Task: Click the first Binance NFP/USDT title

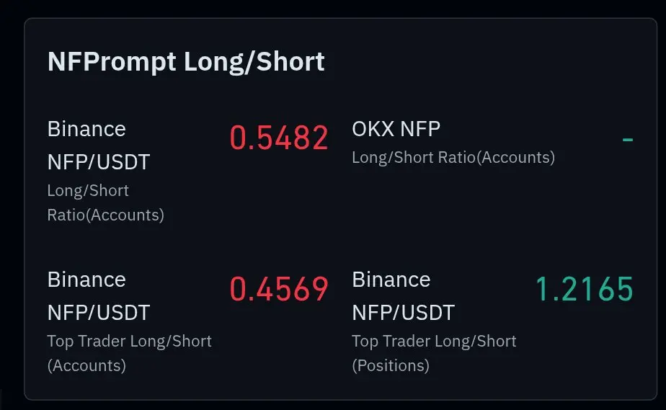Action: click(99, 146)
